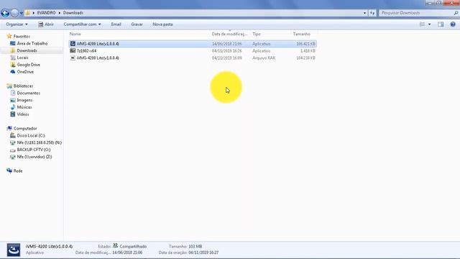The height and width of the screenshot is (259, 460).
Task: Open recent locations dropdown beside navigation arrows
Action: 21,13
